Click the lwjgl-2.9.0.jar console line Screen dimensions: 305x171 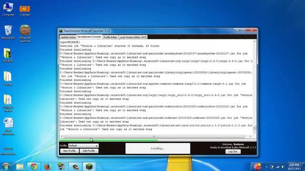tap(156, 61)
